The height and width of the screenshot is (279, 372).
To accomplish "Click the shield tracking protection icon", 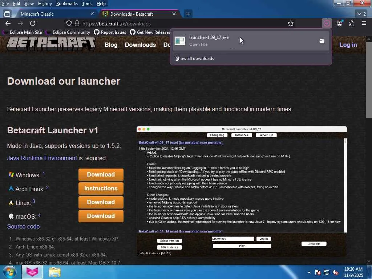I will pos(69,23).
